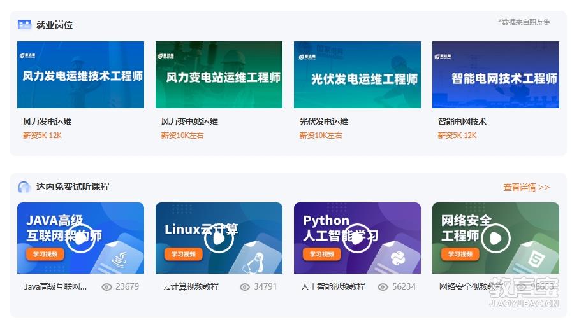
Task: Click the 学习视频 button on Java card
Action: coord(45,254)
